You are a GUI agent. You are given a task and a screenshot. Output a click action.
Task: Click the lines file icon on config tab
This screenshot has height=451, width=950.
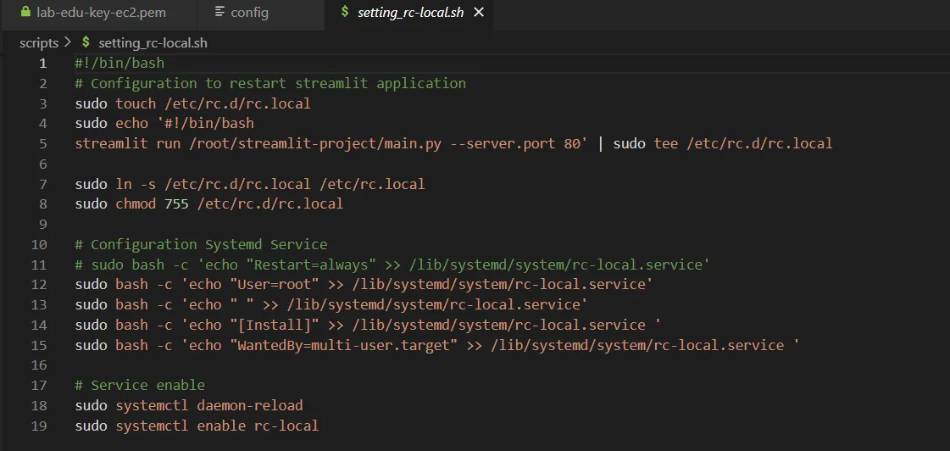[x=220, y=12]
